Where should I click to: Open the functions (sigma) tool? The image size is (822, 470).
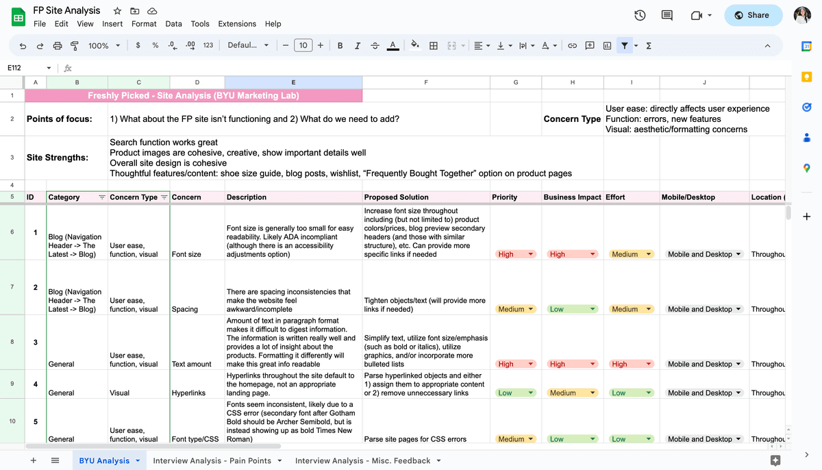point(648,45)
